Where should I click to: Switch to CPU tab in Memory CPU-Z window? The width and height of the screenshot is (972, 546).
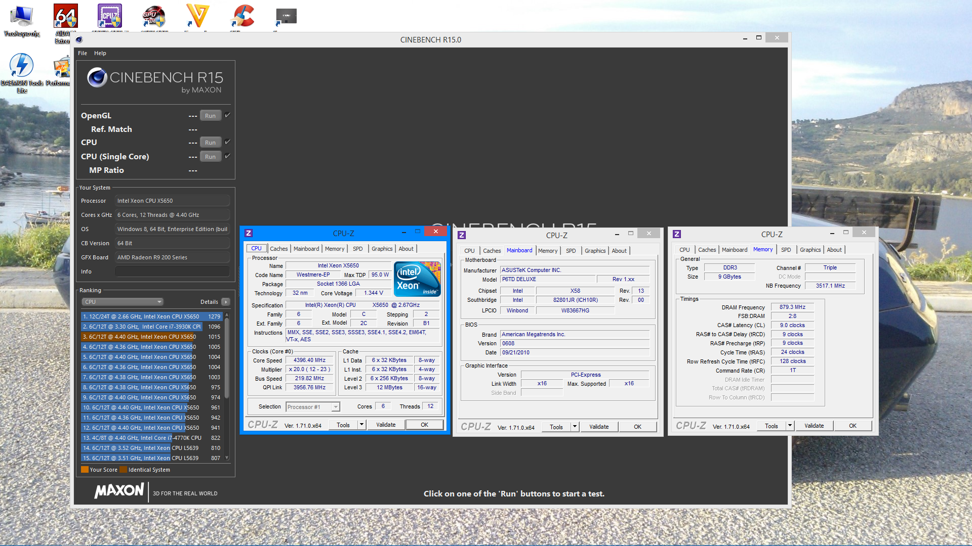(684, 250)
